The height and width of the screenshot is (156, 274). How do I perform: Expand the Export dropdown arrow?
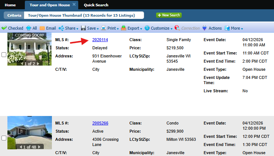pos(142,29)
